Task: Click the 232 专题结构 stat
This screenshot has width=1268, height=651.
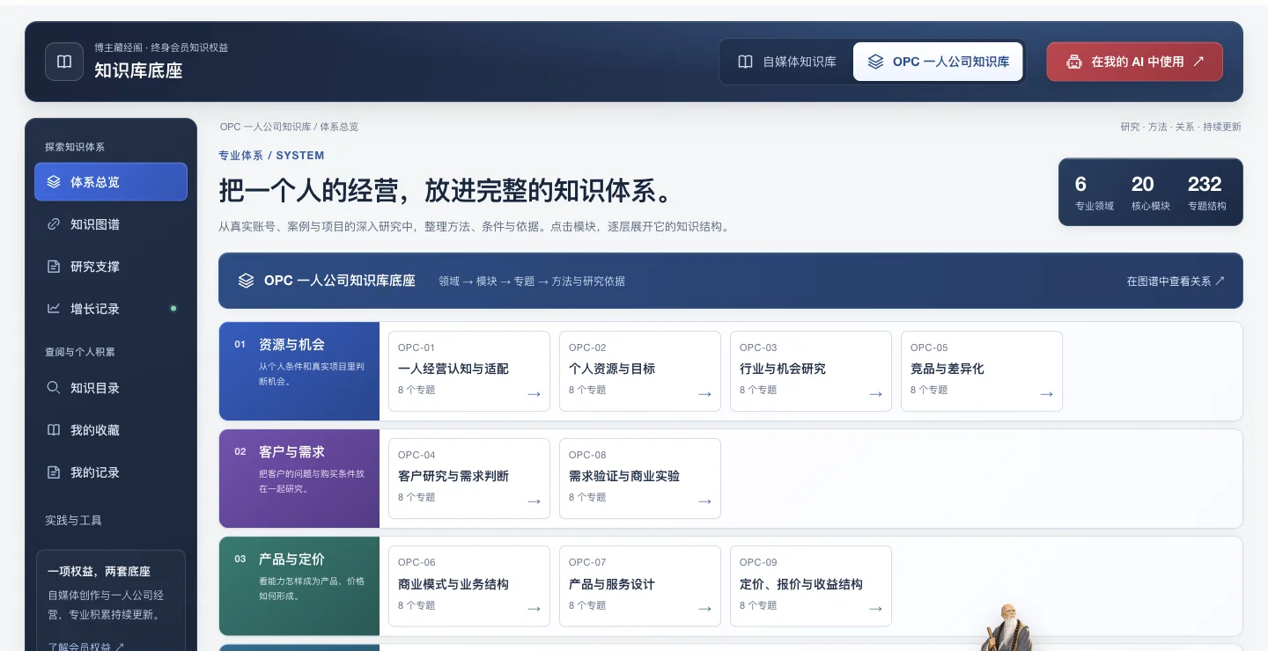Action: point(1206,193)
